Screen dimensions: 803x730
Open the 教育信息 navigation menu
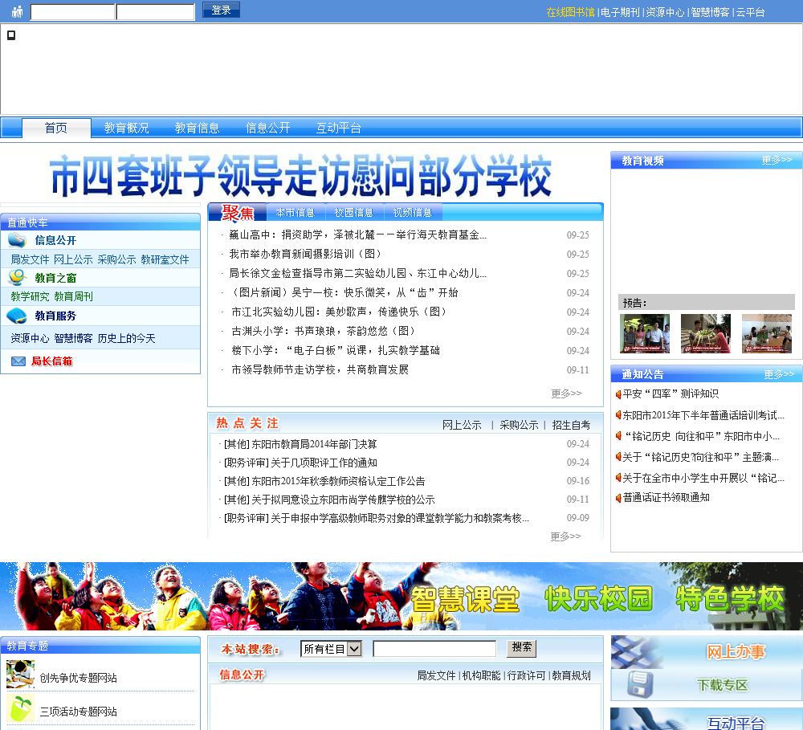(198, 128)
